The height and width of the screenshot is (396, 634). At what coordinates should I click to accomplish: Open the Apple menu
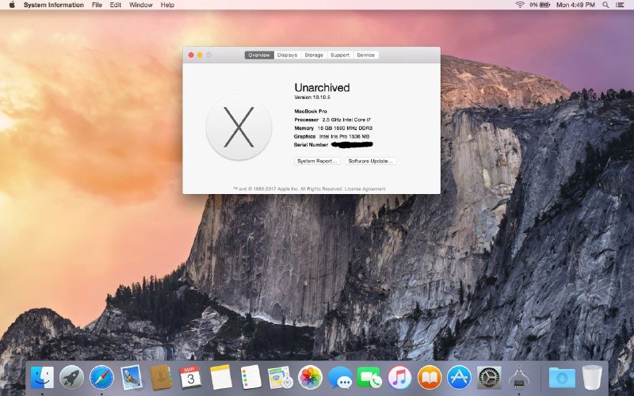[x=12, y=5]
